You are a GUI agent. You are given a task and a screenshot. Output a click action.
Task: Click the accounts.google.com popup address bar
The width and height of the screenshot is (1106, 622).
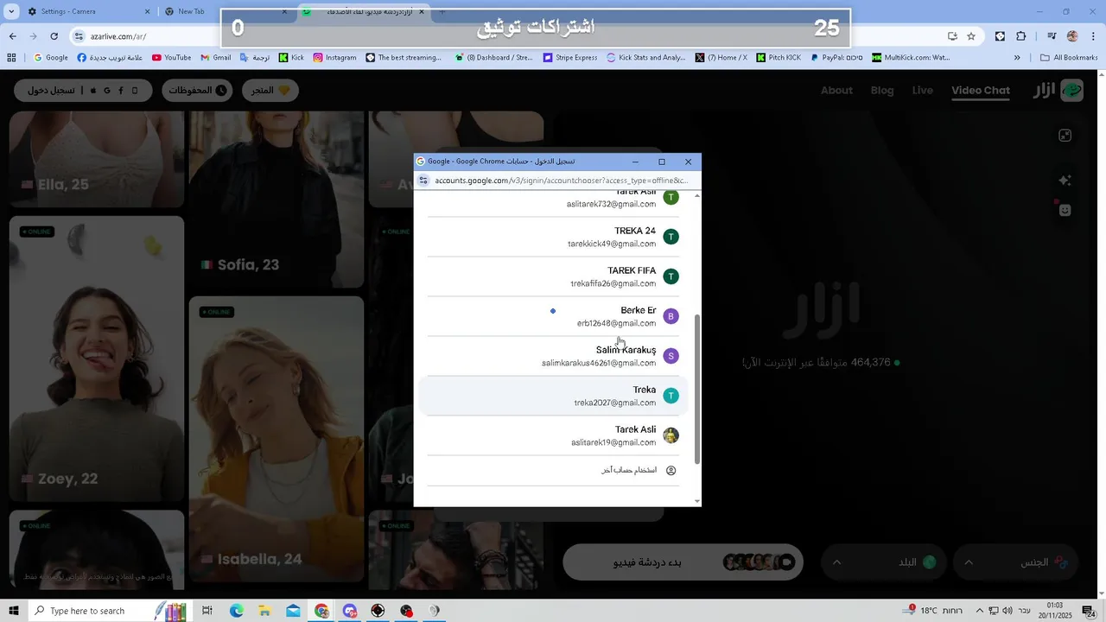click(x=562, y=181)
